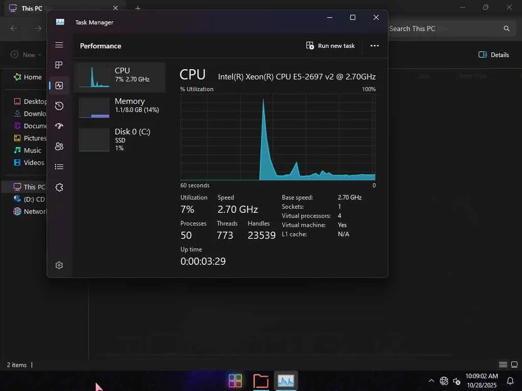Click Task Manager title bar app icon
The width and height of the screenshot is (522, 391).
(x=60, y=22)
